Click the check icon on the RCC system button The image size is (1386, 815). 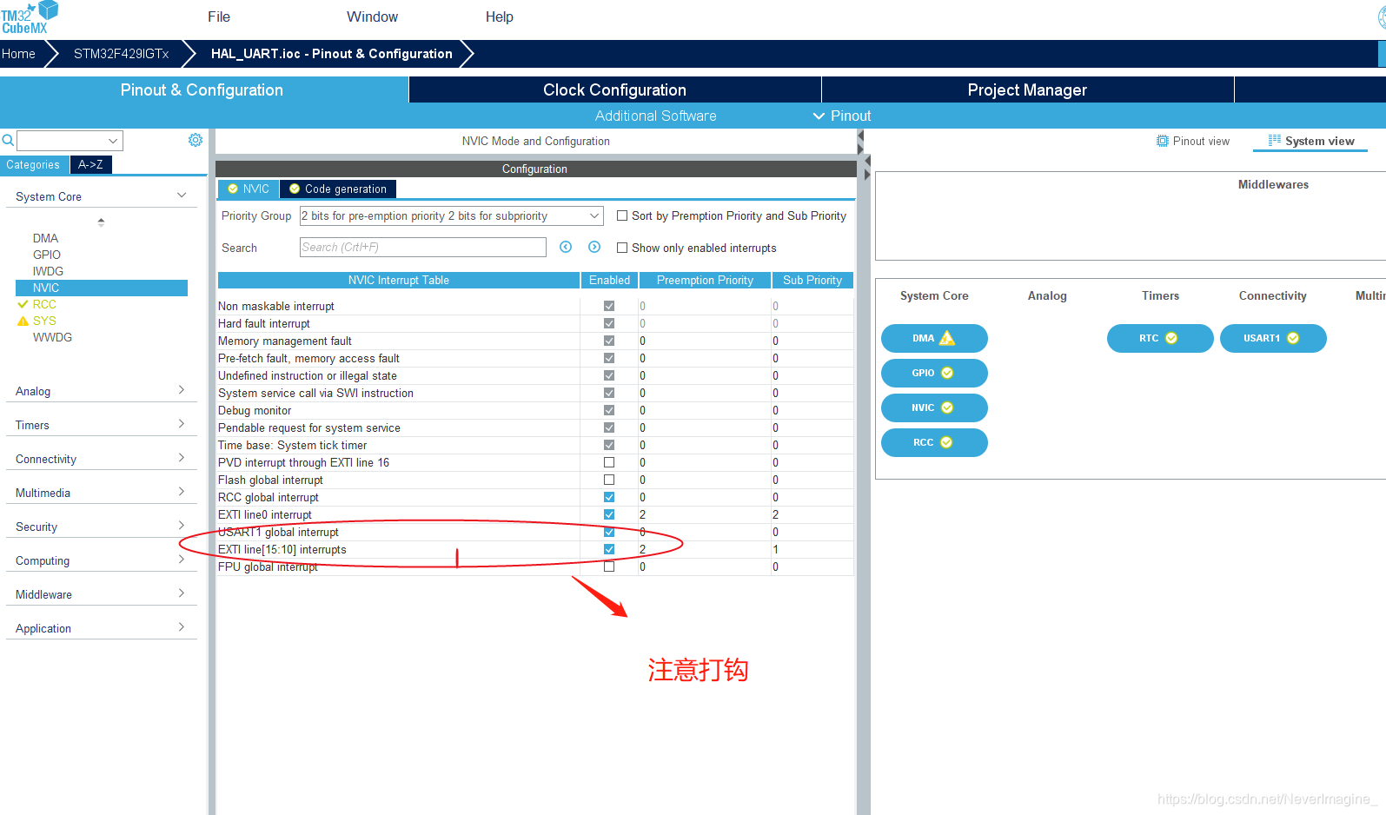(946, 442)
